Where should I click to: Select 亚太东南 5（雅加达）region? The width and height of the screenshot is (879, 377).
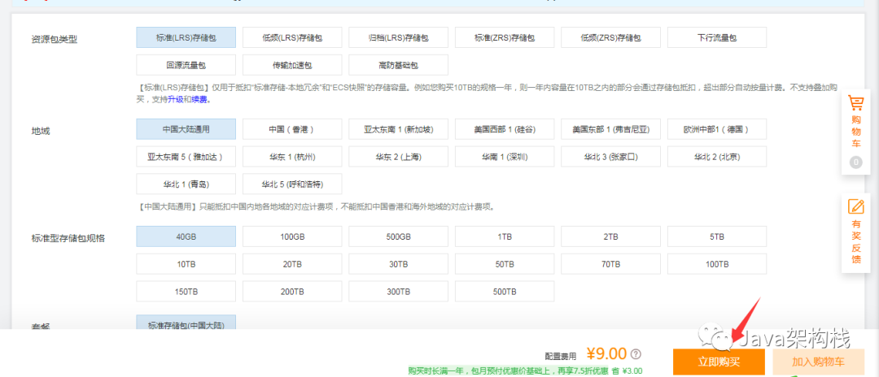(x=186, y=157)
